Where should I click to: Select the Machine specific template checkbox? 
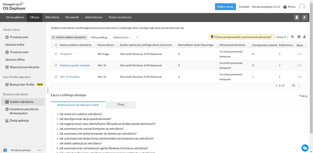(x=56, y=65)
